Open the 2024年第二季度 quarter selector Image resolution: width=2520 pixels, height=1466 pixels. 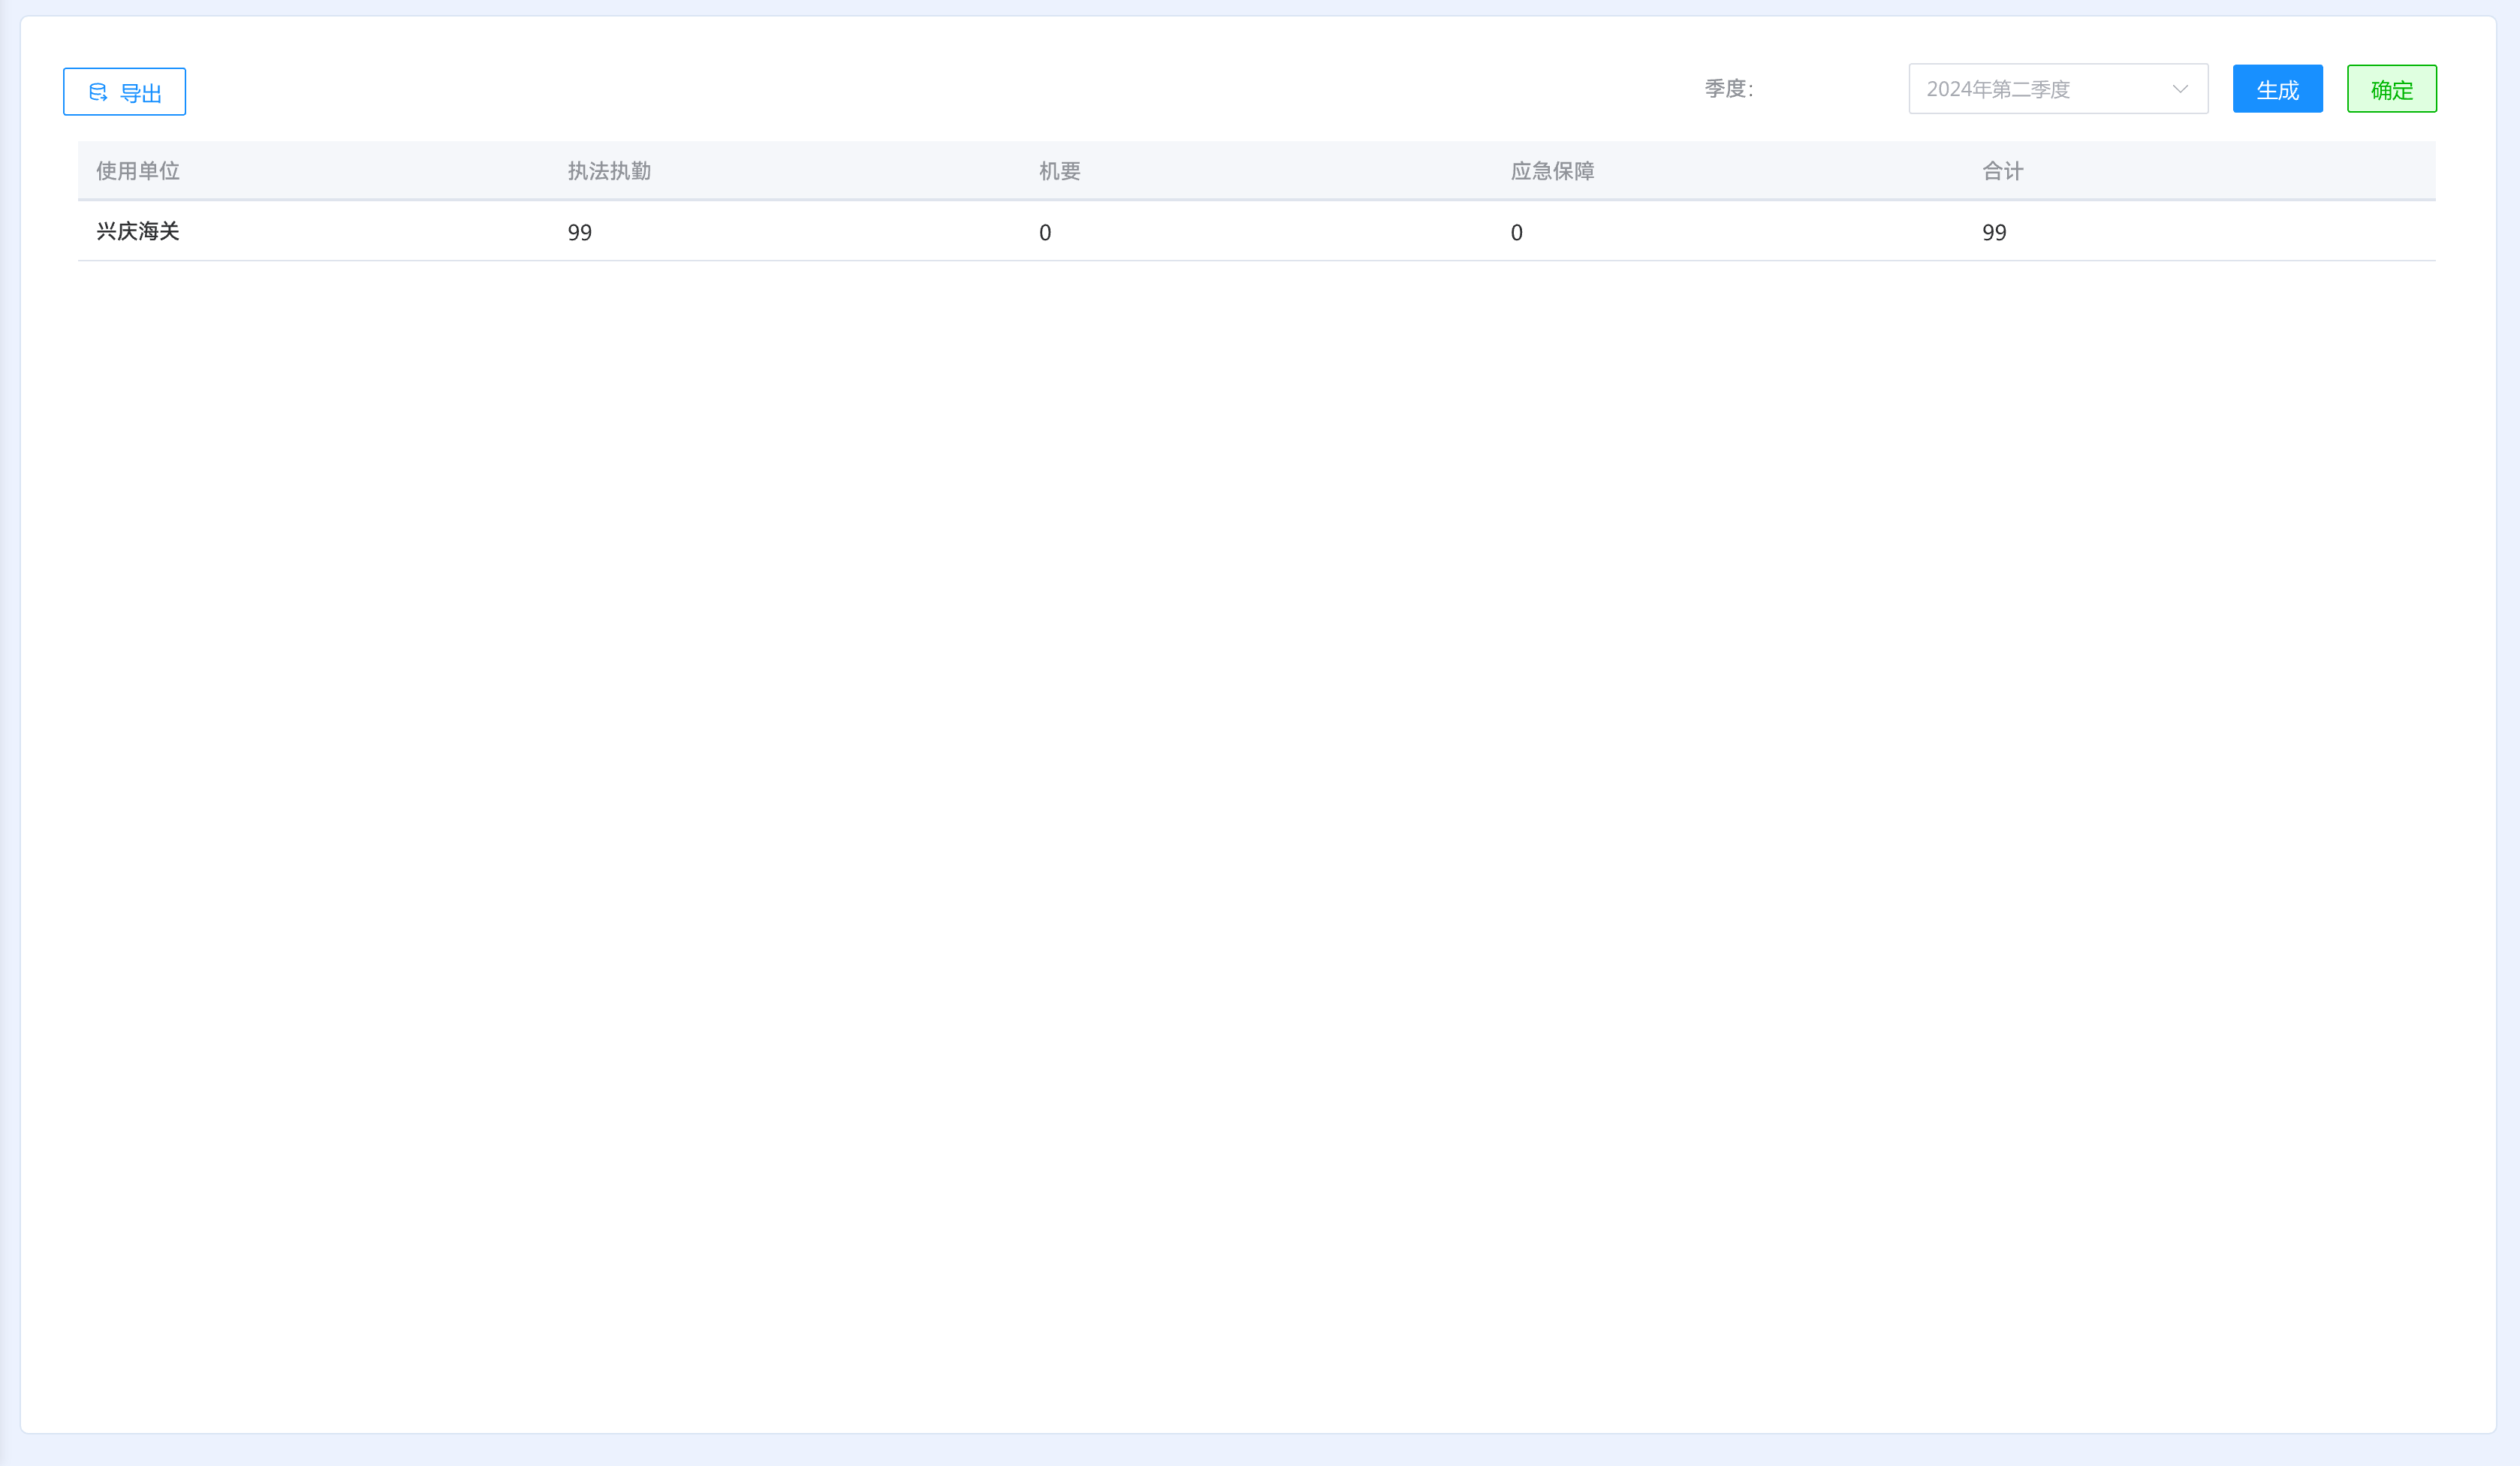[x=2040, y=89]
